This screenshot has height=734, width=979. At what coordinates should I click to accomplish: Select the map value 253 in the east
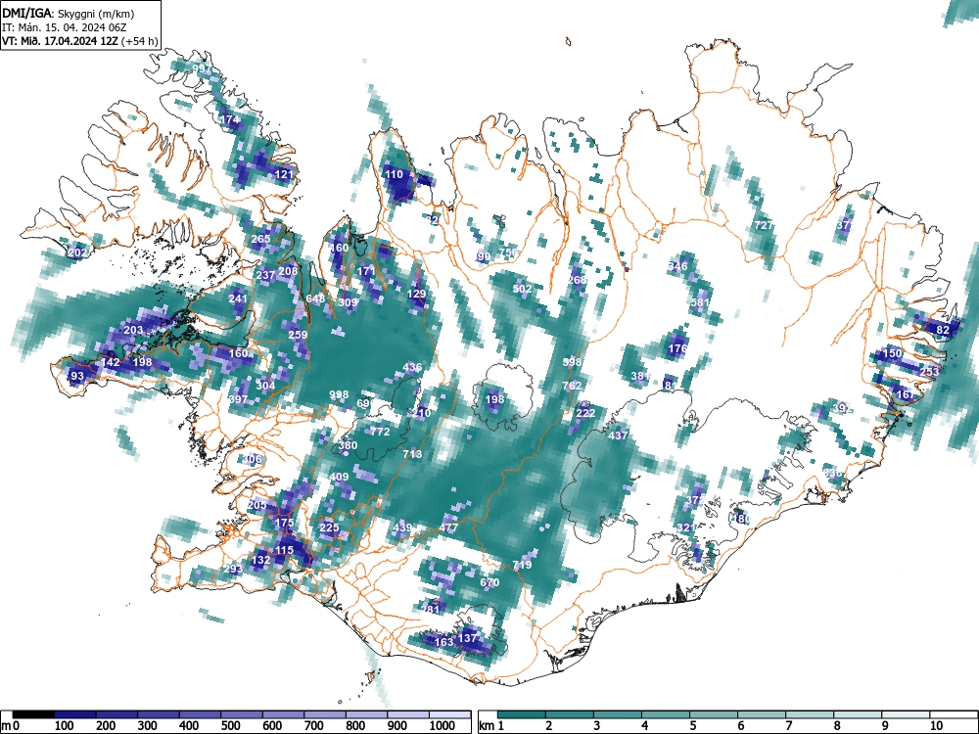(x=929, y=371)
